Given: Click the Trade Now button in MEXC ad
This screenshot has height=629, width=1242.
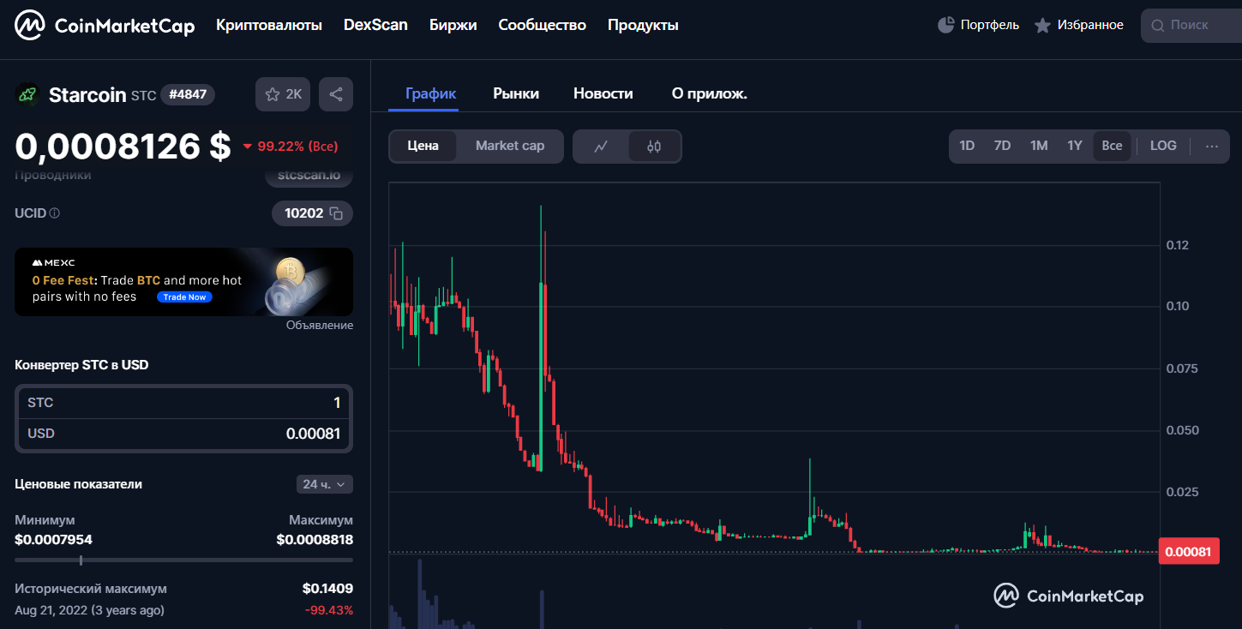Looking at the screenshot, I should [184, 297].
